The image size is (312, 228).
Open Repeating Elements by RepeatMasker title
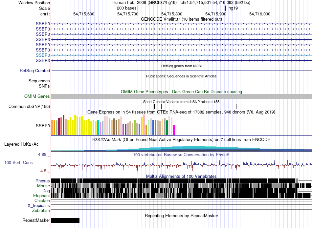181,216
